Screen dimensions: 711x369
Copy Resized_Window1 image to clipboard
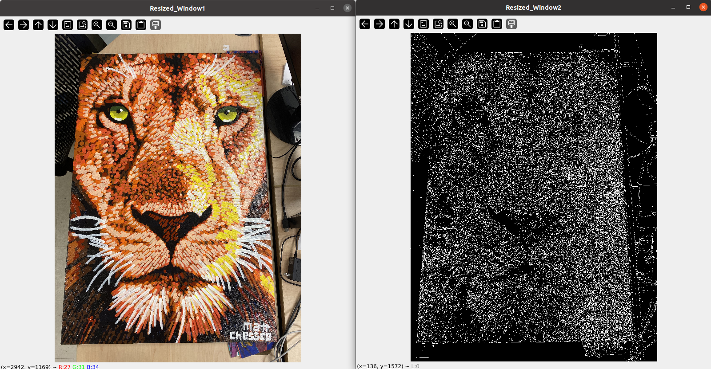pos(141,25)
